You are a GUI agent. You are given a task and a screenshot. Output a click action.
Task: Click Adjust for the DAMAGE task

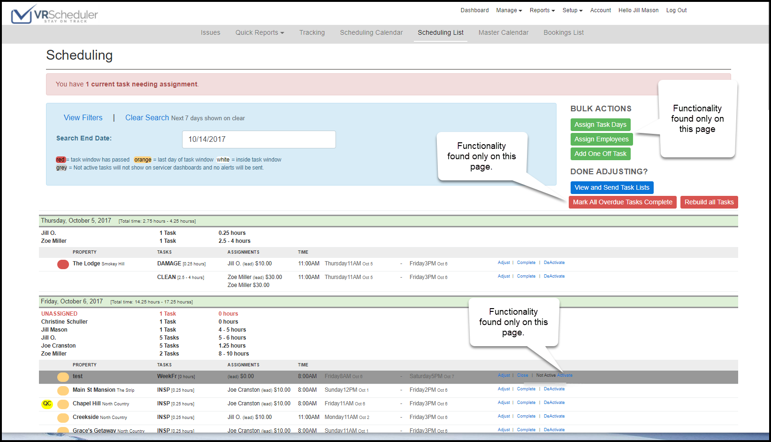[x=504, y=263]
